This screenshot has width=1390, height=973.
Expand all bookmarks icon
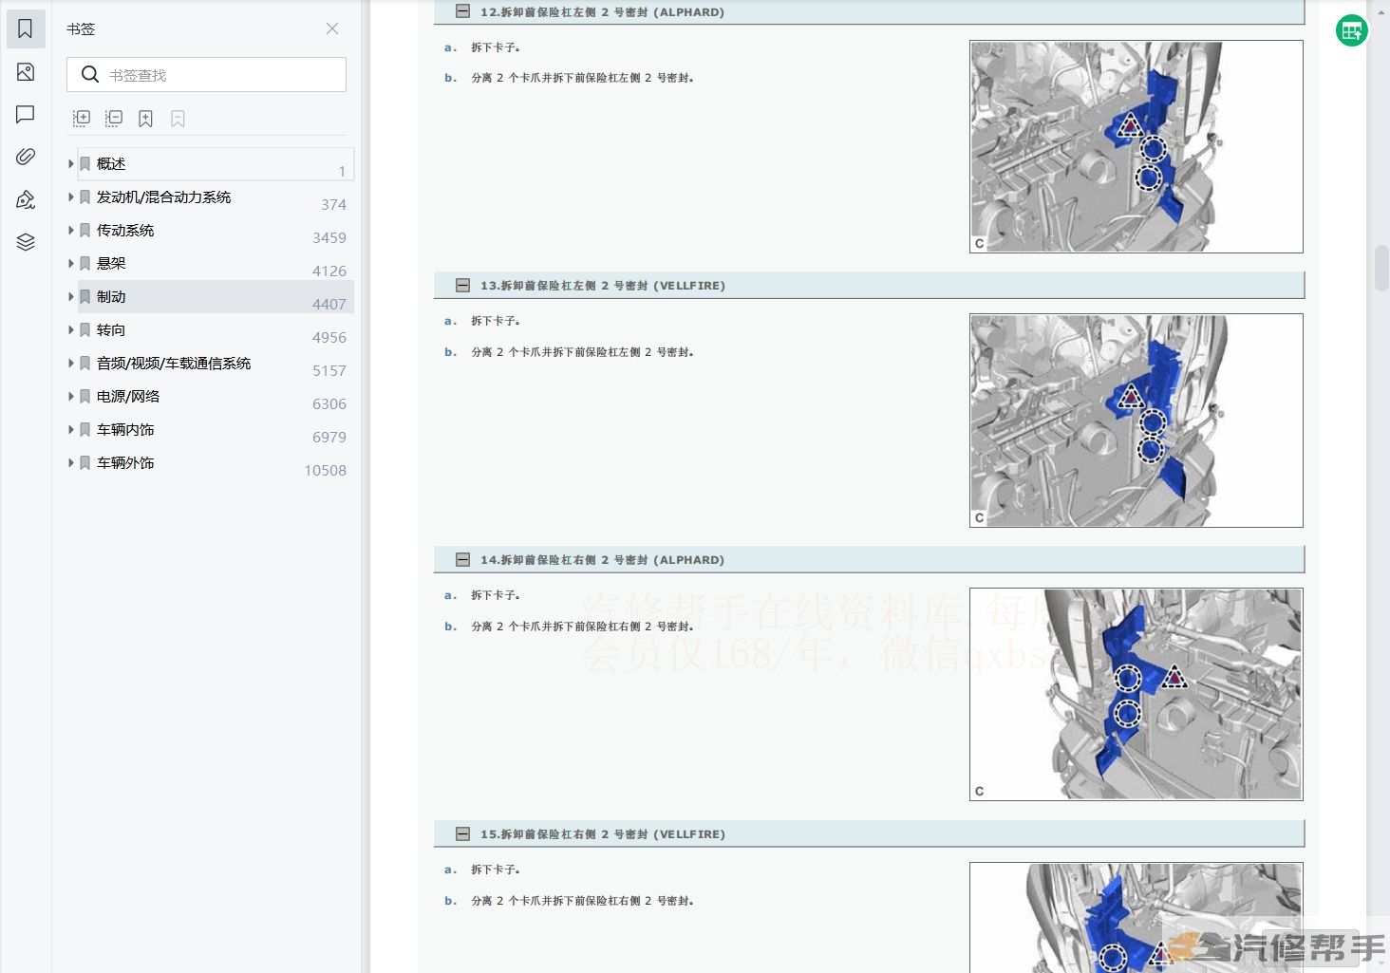pos(82,119)
